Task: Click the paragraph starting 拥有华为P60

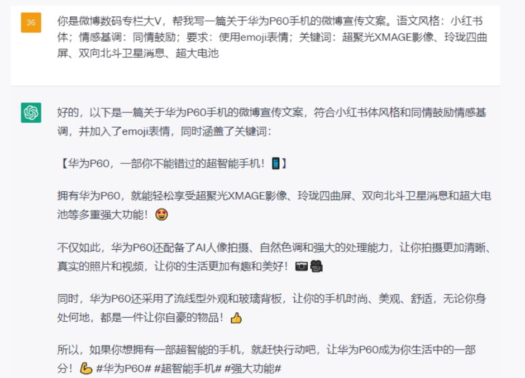Action: tap(274, 205)
